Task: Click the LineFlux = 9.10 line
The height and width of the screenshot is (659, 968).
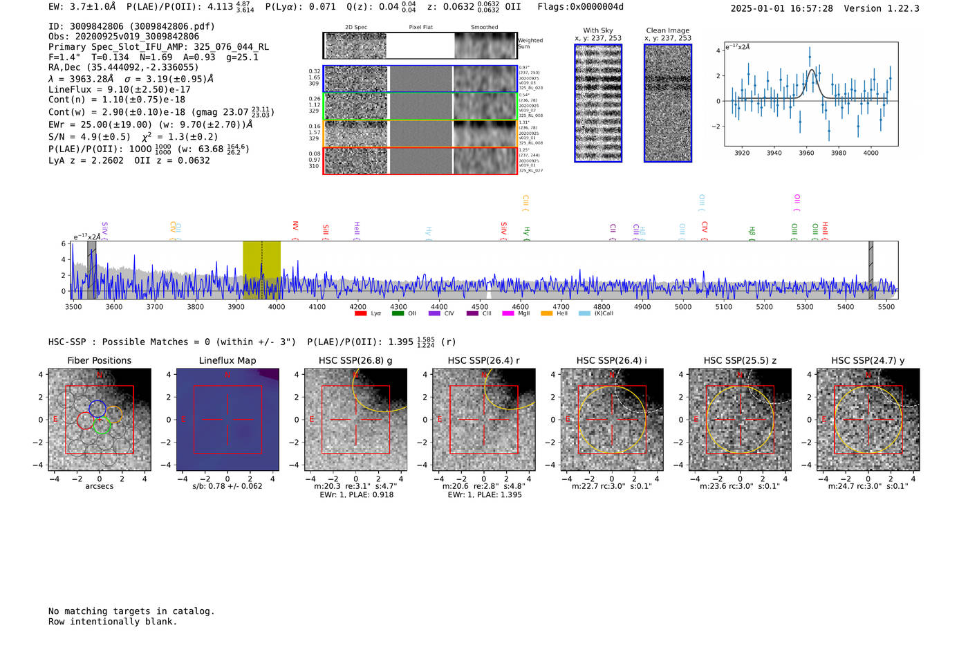Action: (120, 89)
